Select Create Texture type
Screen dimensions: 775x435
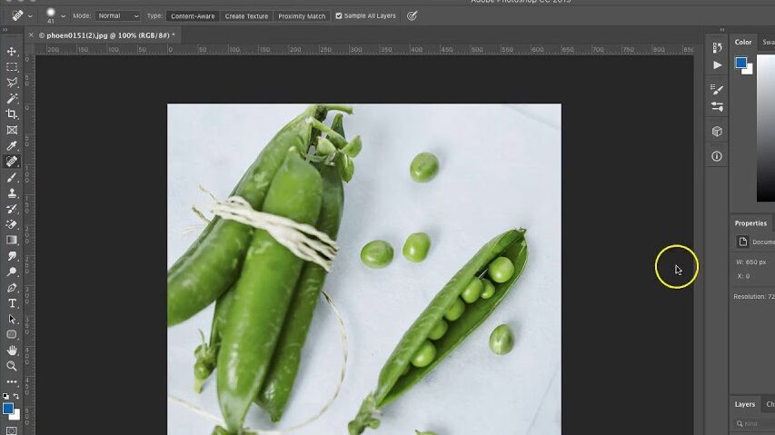[x=246, y=16]
